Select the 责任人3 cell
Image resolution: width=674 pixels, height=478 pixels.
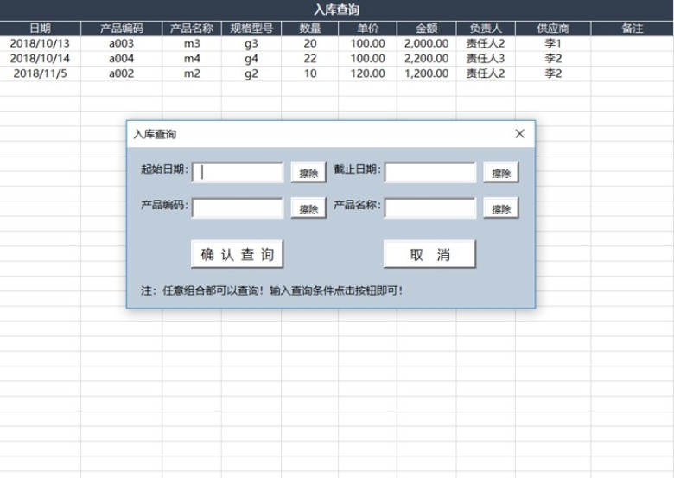click(x=486, y=59)
